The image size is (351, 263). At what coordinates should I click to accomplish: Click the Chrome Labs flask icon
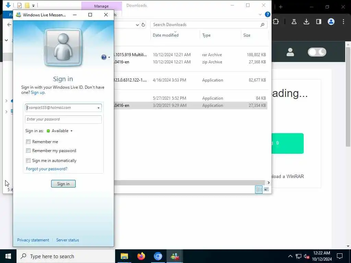pos(294,22)
